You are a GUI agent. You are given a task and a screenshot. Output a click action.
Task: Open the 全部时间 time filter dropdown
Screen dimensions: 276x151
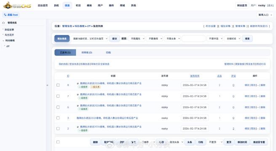tap(233, 39)
